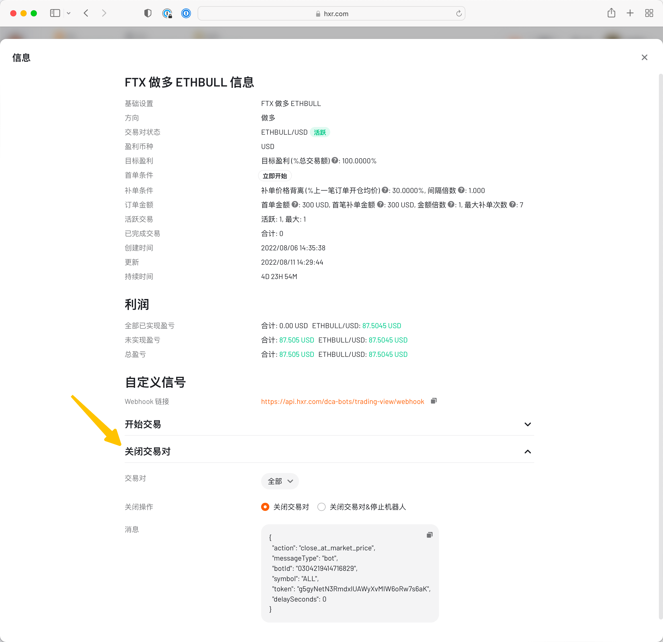
Task: Click help icon beside 首单金额
Action: coord(295,204)
